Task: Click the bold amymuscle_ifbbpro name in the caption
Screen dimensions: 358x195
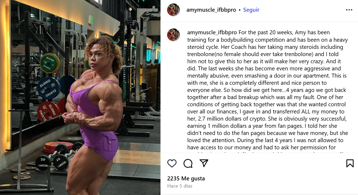Action: [212, 32]
